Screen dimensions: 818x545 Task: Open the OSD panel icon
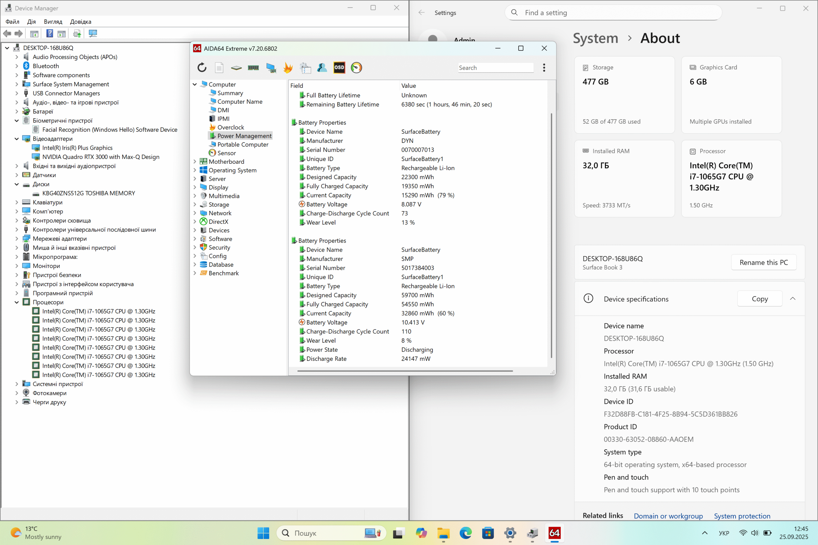pos(339,67)
